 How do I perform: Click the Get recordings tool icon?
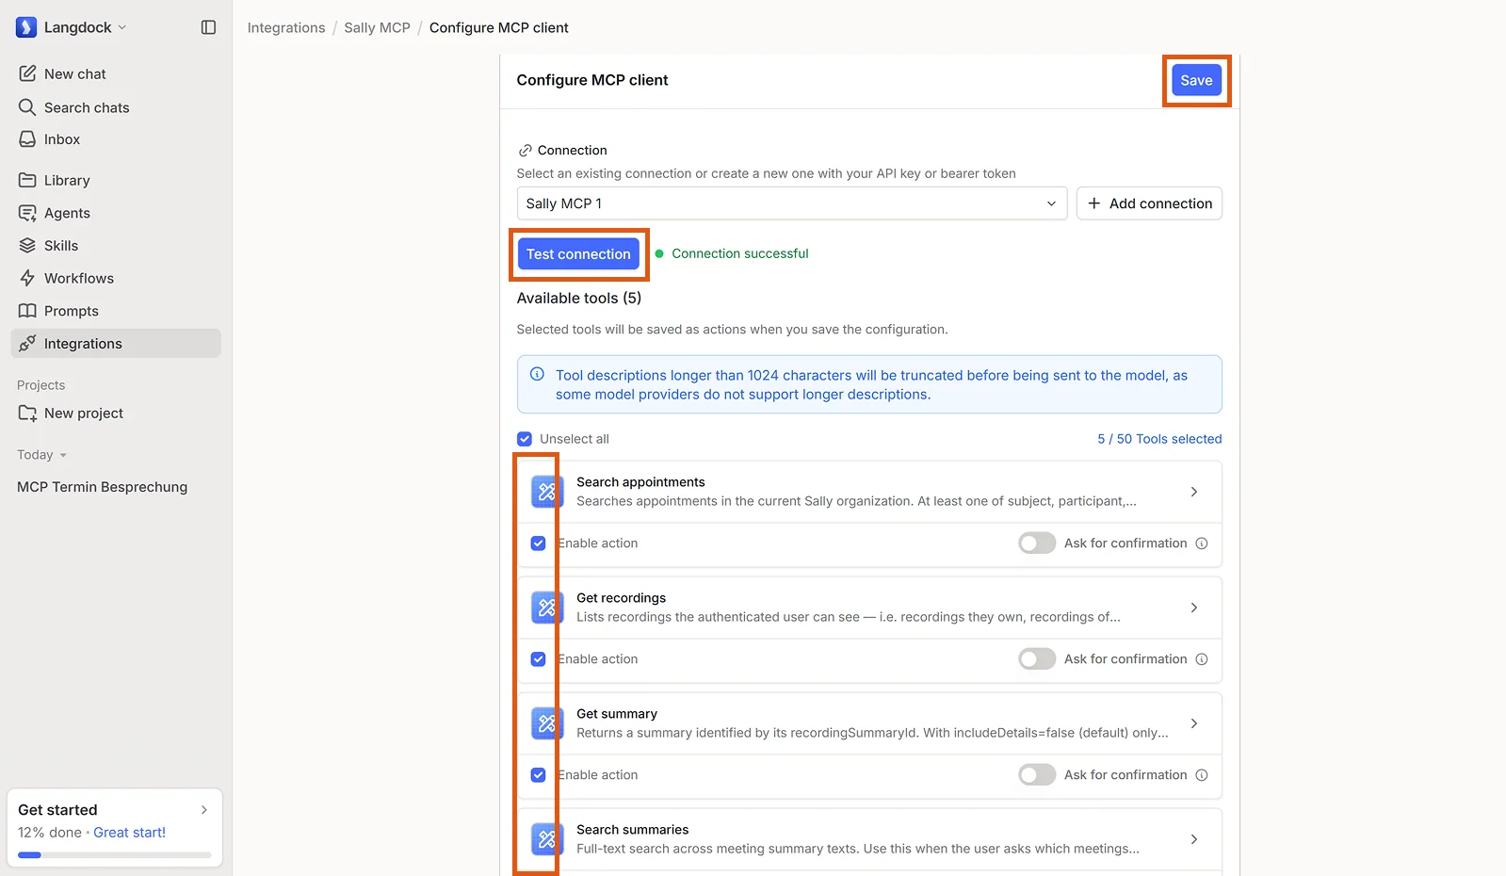546,608
